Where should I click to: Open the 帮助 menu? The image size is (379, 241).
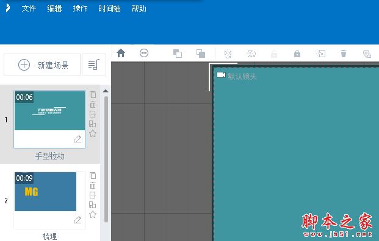[139, 9]
